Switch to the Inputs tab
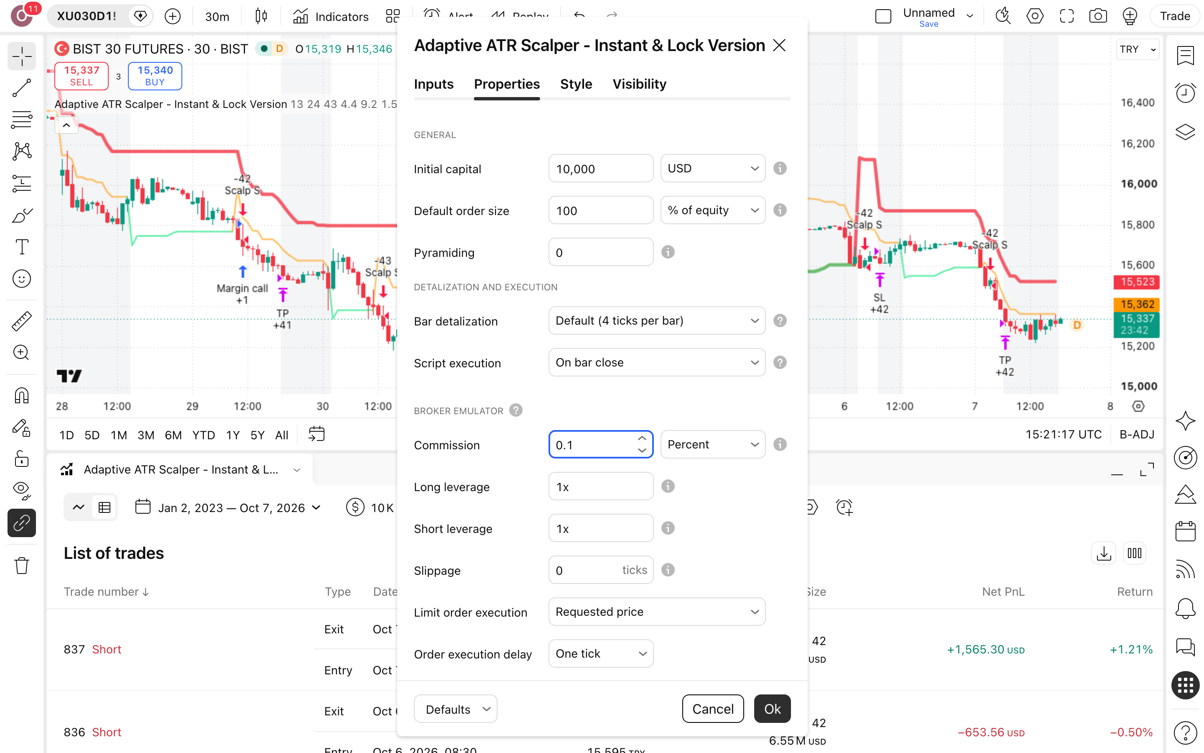This screenshot has height=753, width=1204. (x=434, y=84)
